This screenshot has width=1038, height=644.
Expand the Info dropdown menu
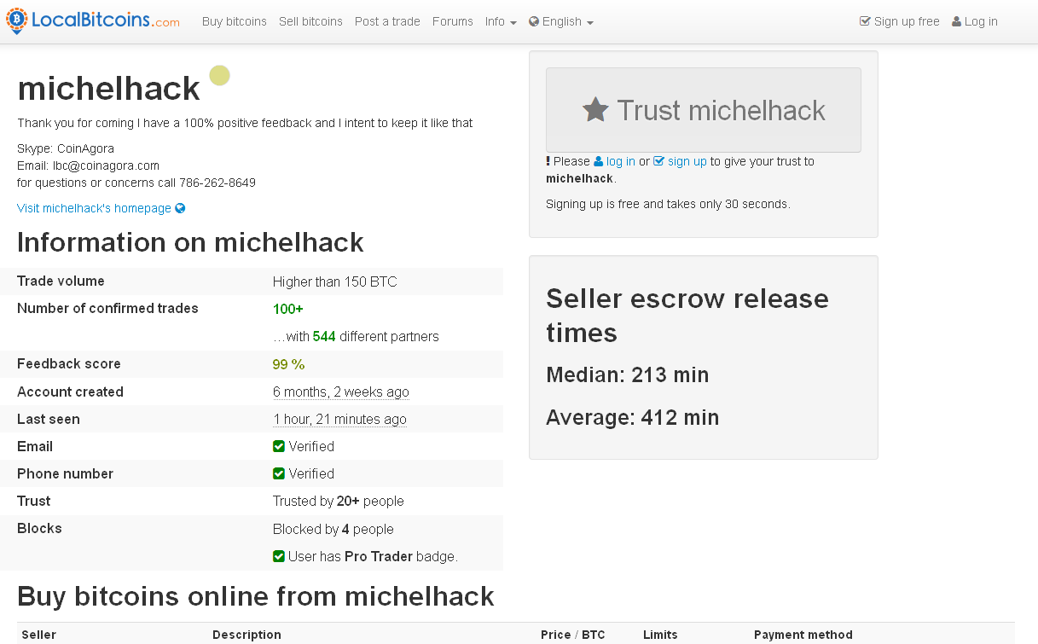(501, 21)
